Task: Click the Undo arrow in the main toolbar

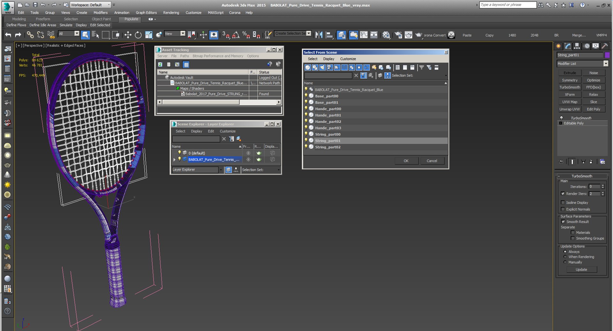Action: coord(8,35)
